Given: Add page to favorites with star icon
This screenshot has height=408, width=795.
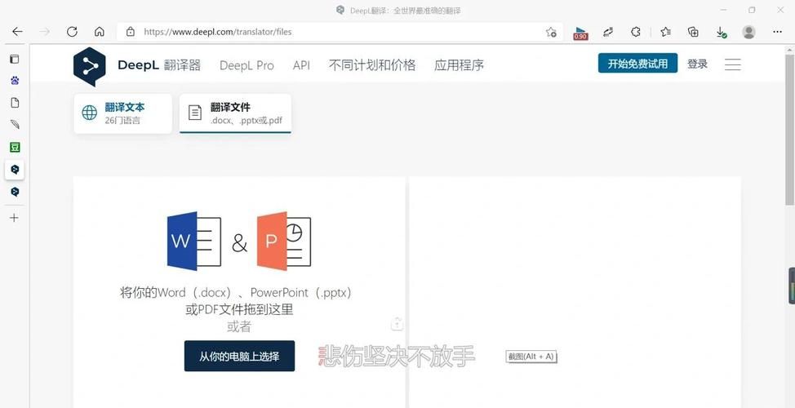Looking at the screenshot, I should (x=551, y=33).
